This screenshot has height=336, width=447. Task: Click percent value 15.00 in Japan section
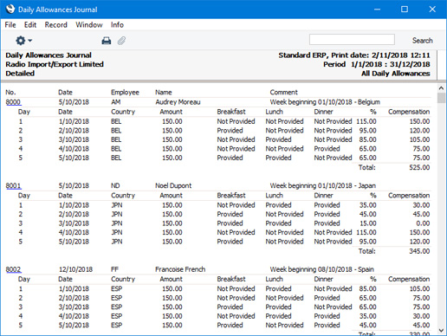click(367, 223)
